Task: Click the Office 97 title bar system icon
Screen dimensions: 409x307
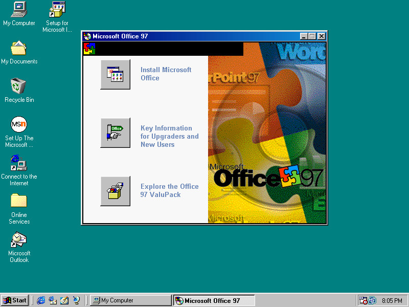Action: [x=87, y=36]
